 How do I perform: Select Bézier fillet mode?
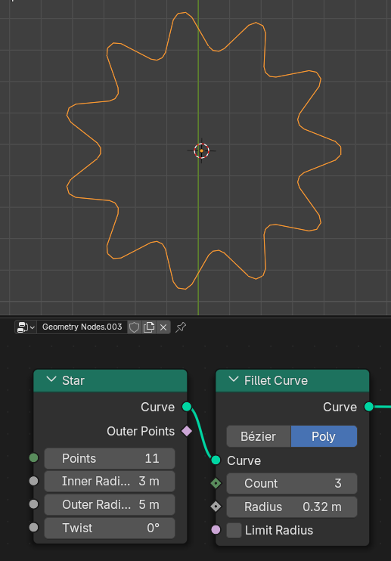tap(259, 436)
